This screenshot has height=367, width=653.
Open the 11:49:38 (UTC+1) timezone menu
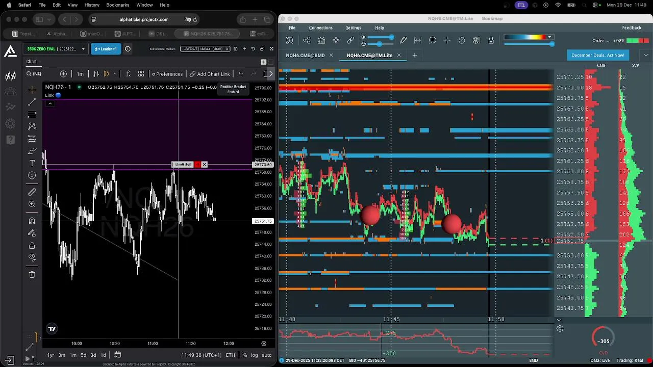pyautogui.click(x=202, y=355)
